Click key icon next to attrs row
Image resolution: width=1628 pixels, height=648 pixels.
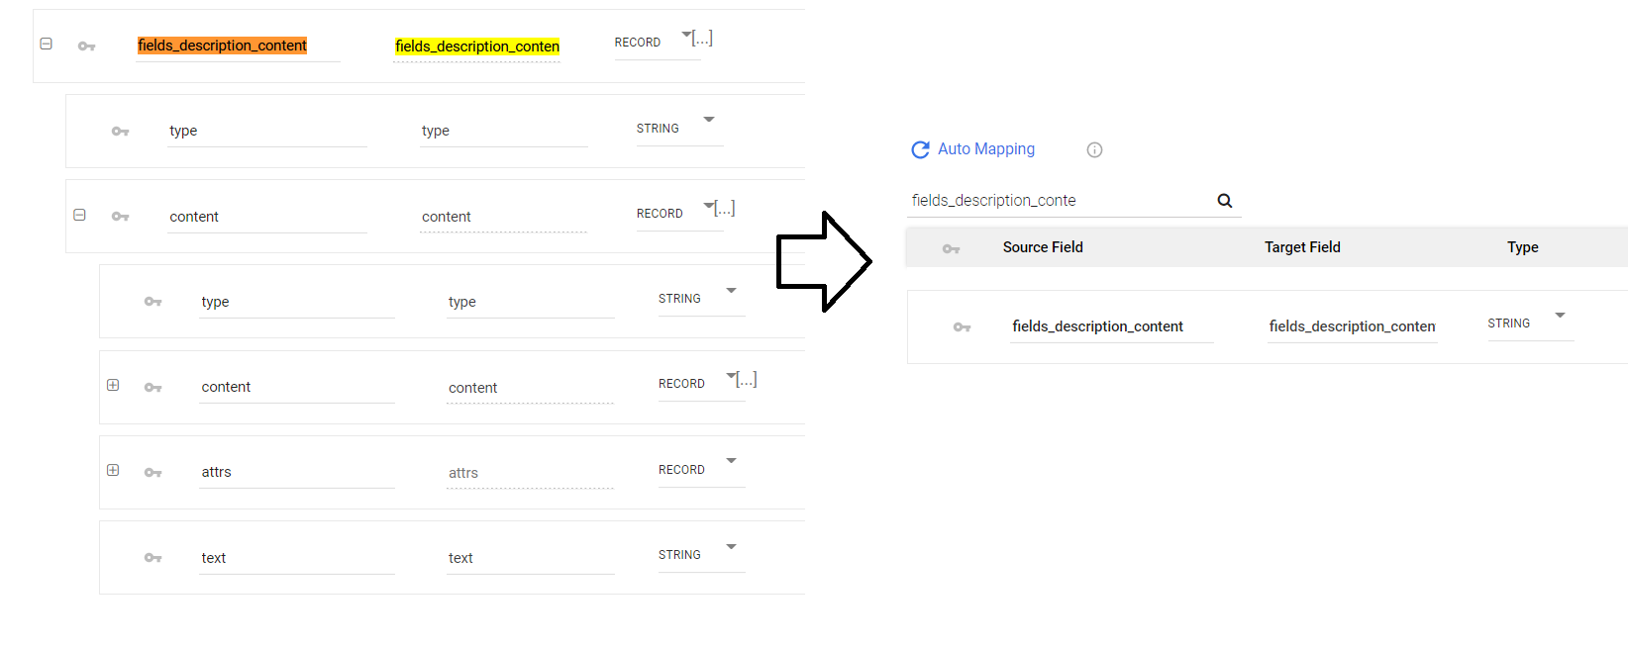pyautogui.click(x=153, y=473)
